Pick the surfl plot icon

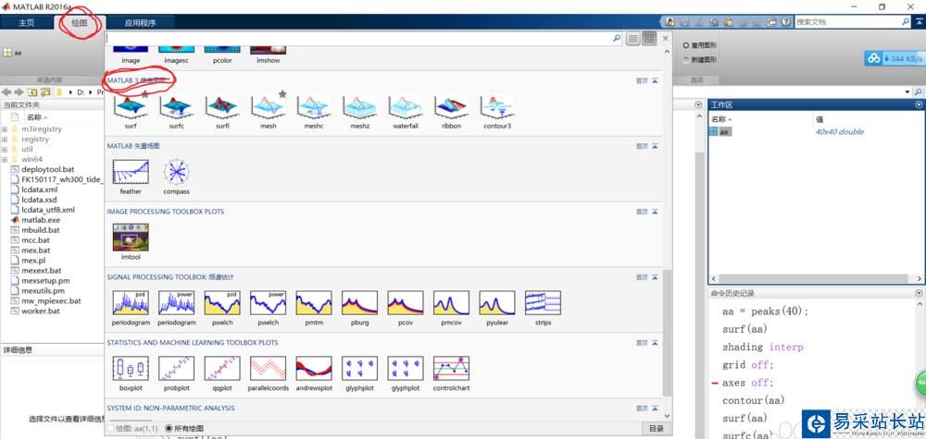(222, 106)
